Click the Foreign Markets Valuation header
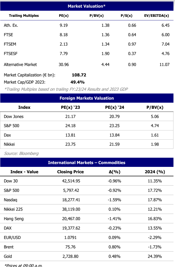175x267 pixels. pos(87,98)
